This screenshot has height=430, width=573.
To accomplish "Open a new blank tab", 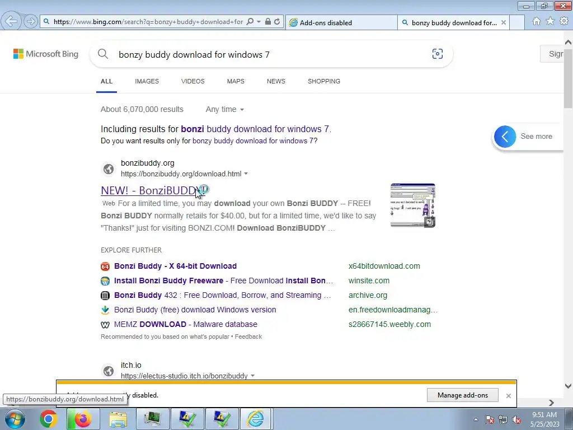I will coord(517,22).
